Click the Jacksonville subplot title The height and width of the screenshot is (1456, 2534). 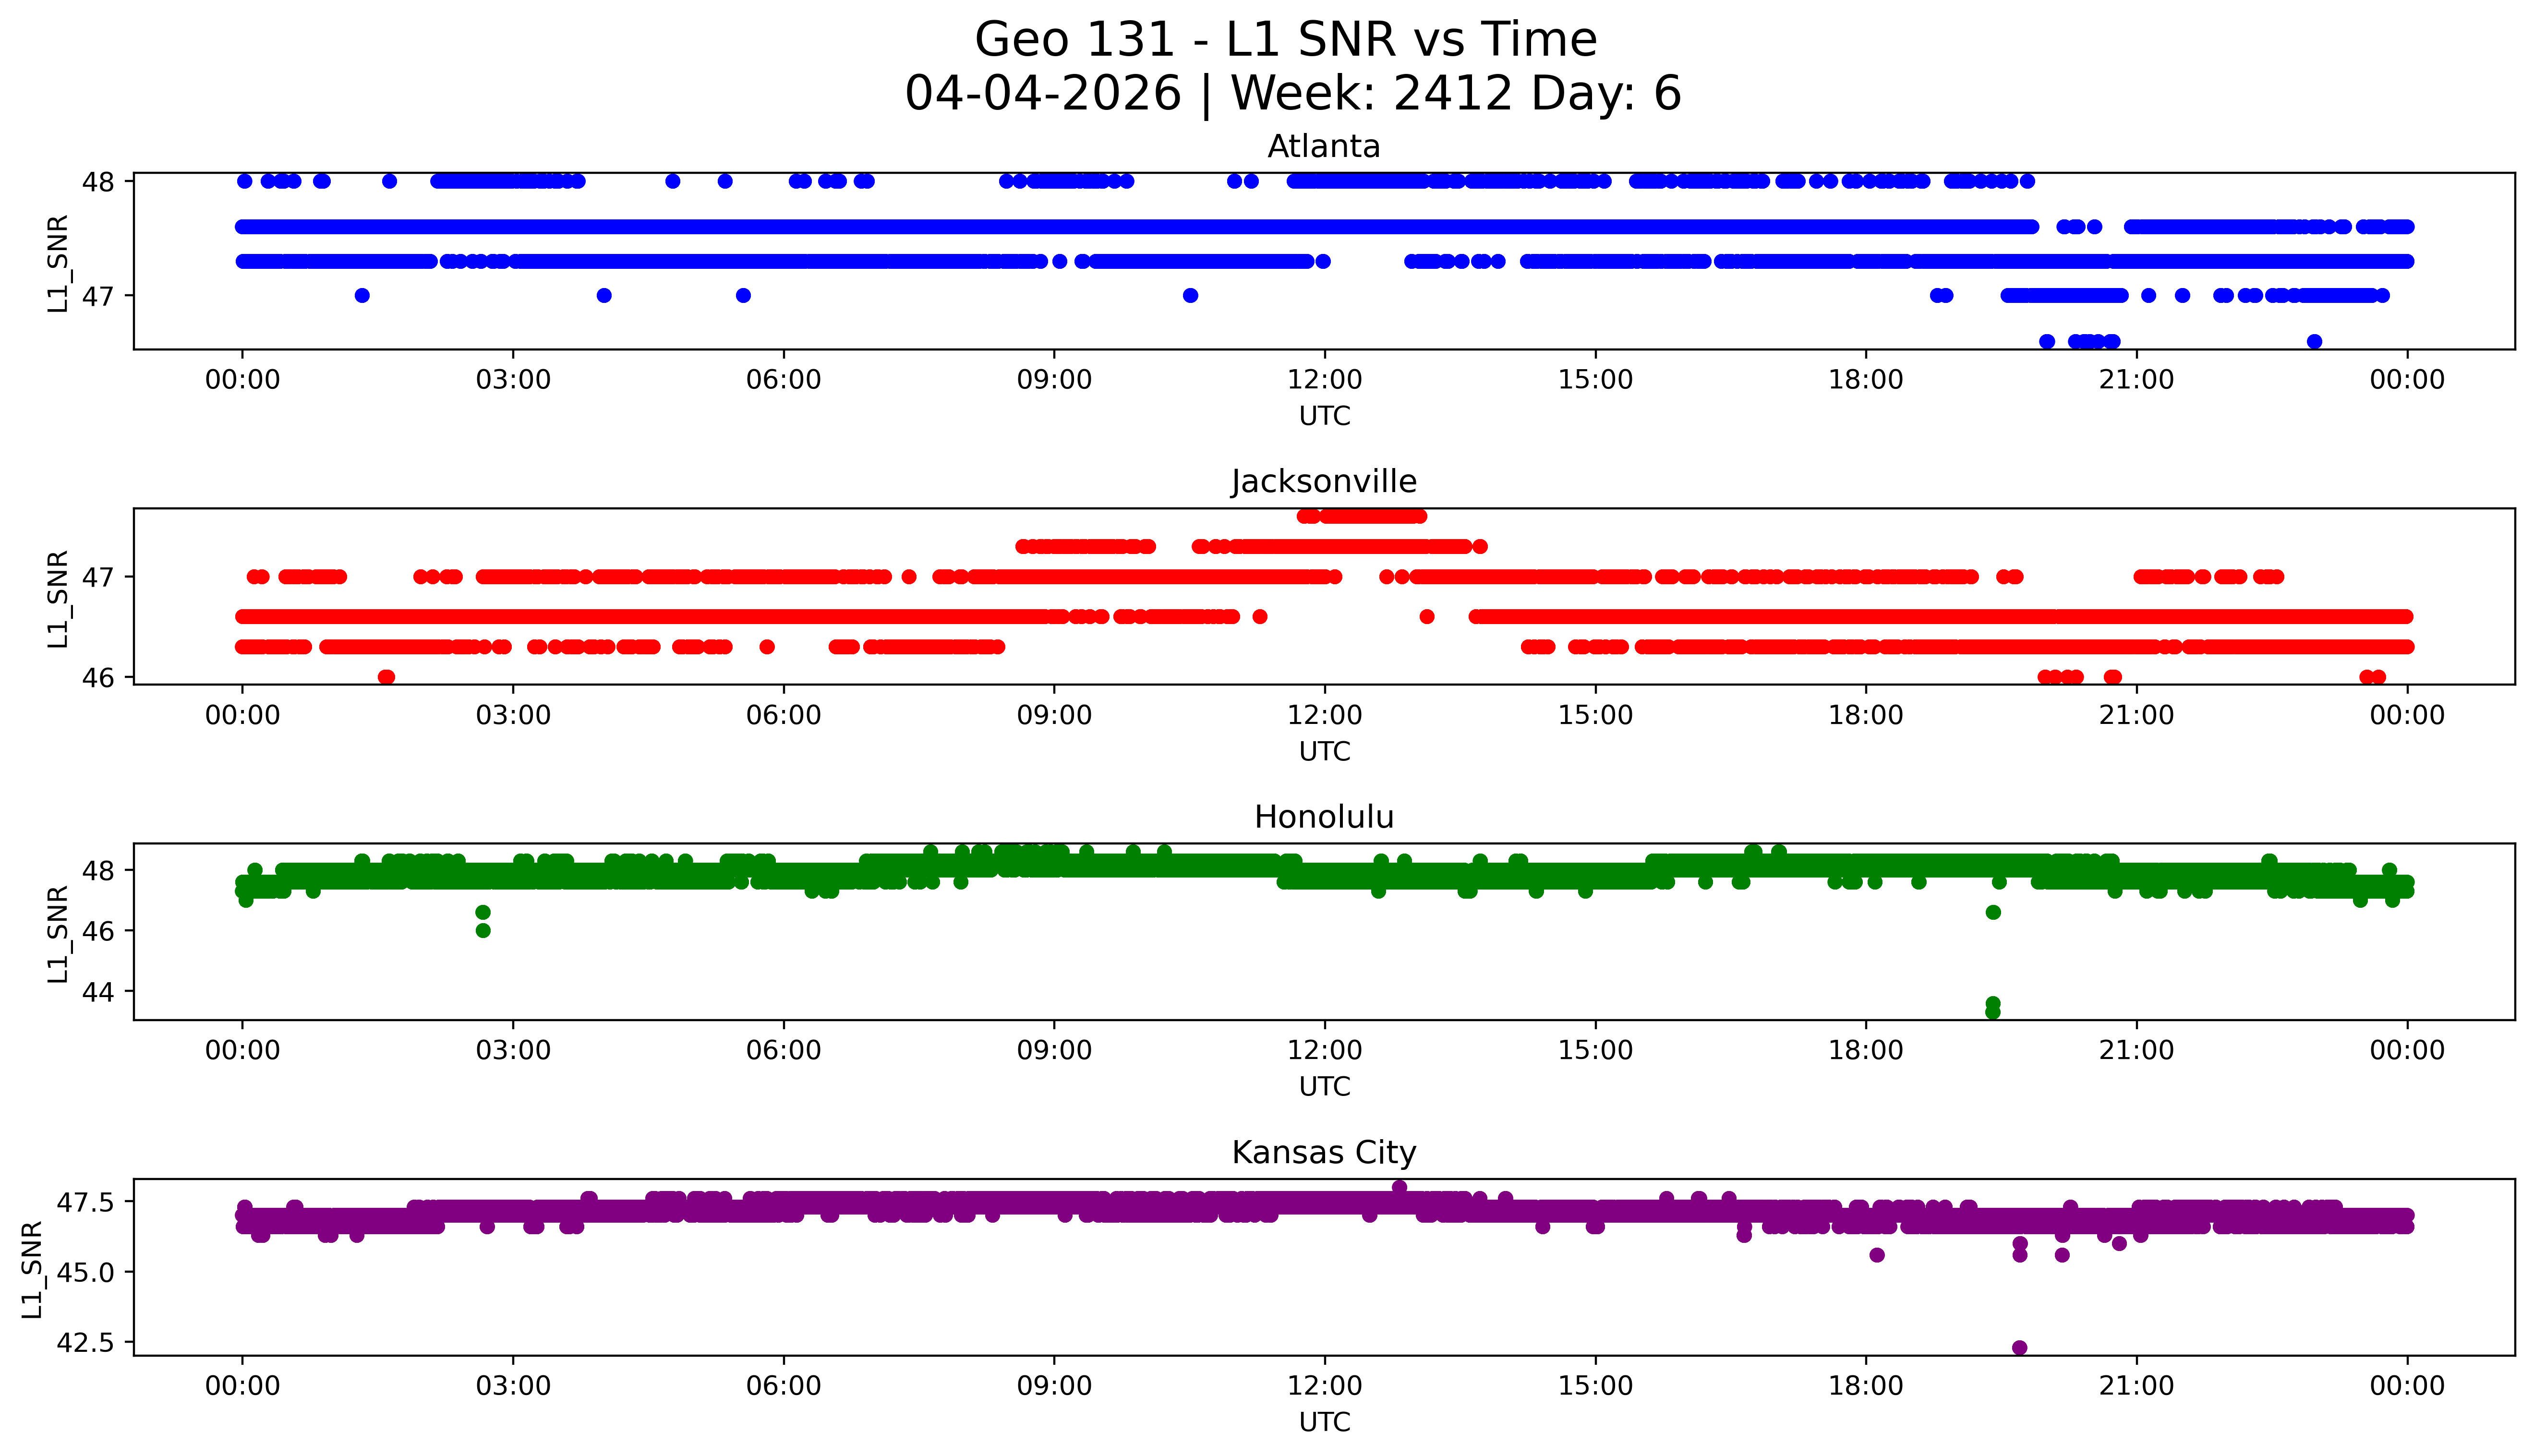pos(1323,482)
